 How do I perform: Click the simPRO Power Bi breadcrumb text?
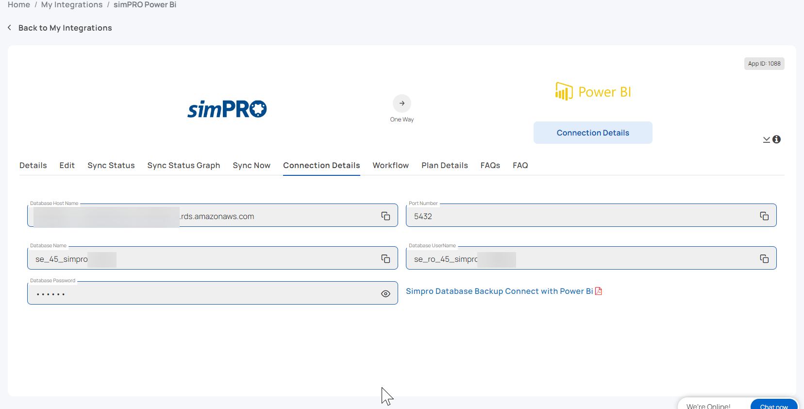(x=145, y=5)
